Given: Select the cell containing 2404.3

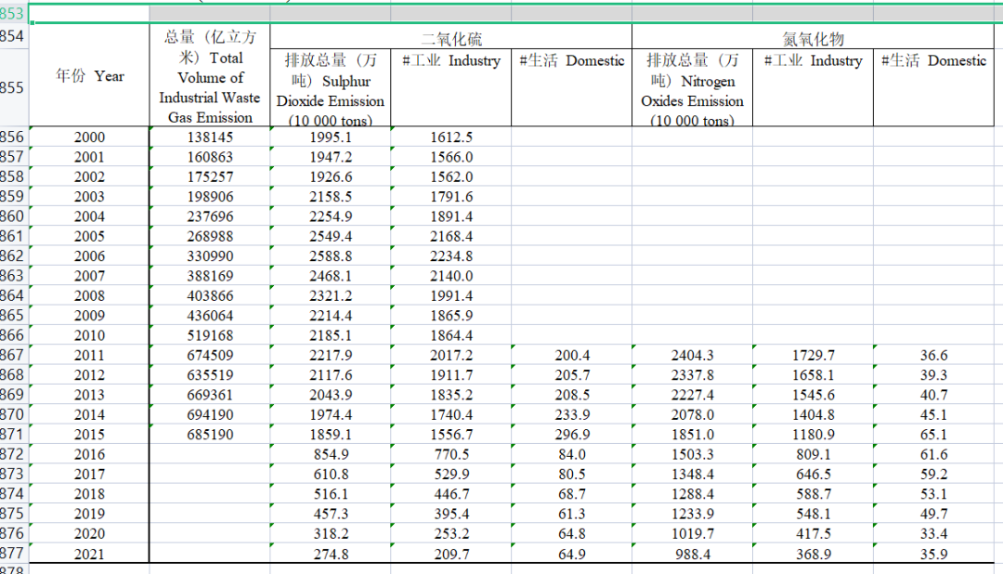Looking at the screenshot, I should coord(692,355).
